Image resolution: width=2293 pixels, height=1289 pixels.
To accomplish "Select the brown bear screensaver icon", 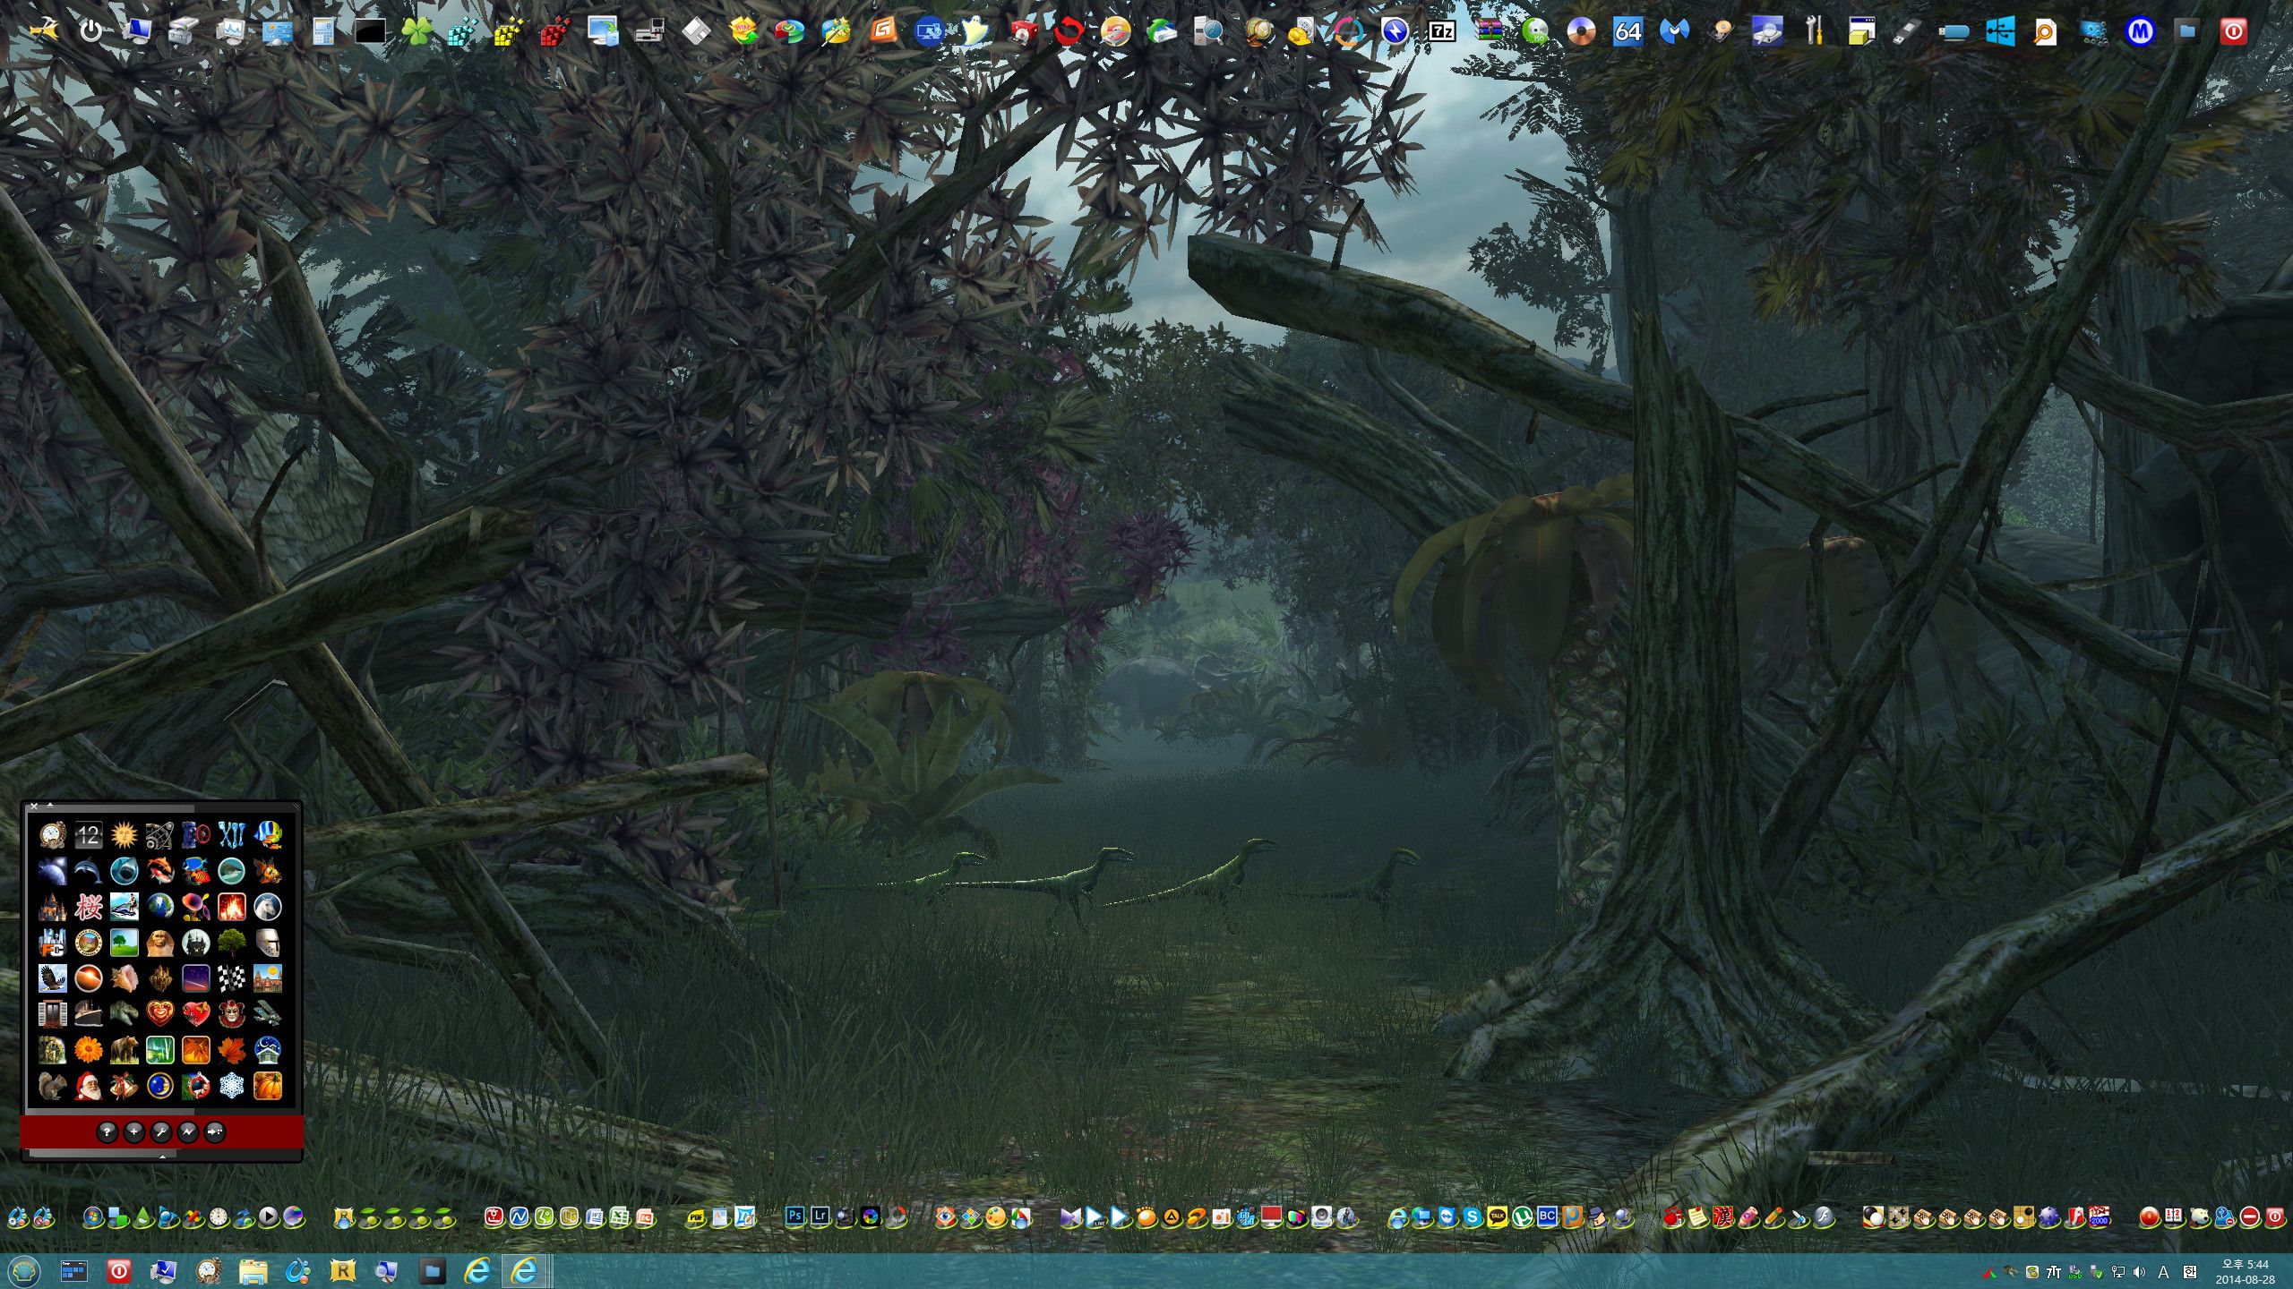I will [124, 1050].
